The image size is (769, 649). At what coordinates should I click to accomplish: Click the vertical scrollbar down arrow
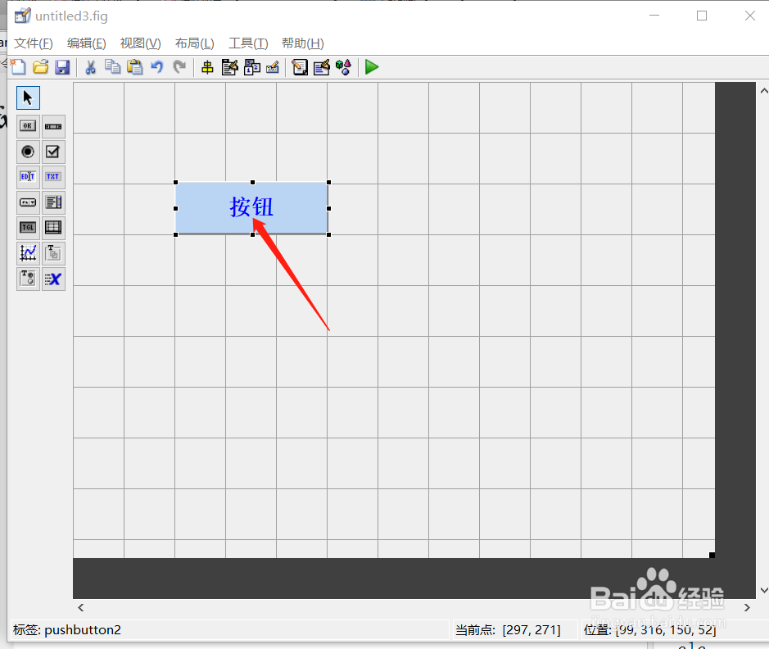(763, 590)
